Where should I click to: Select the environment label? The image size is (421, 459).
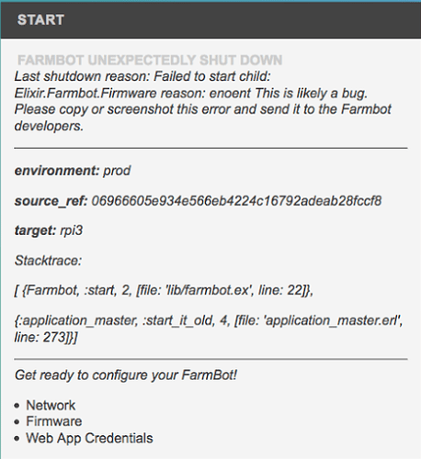pyautogui.click(x=57, y=171)
